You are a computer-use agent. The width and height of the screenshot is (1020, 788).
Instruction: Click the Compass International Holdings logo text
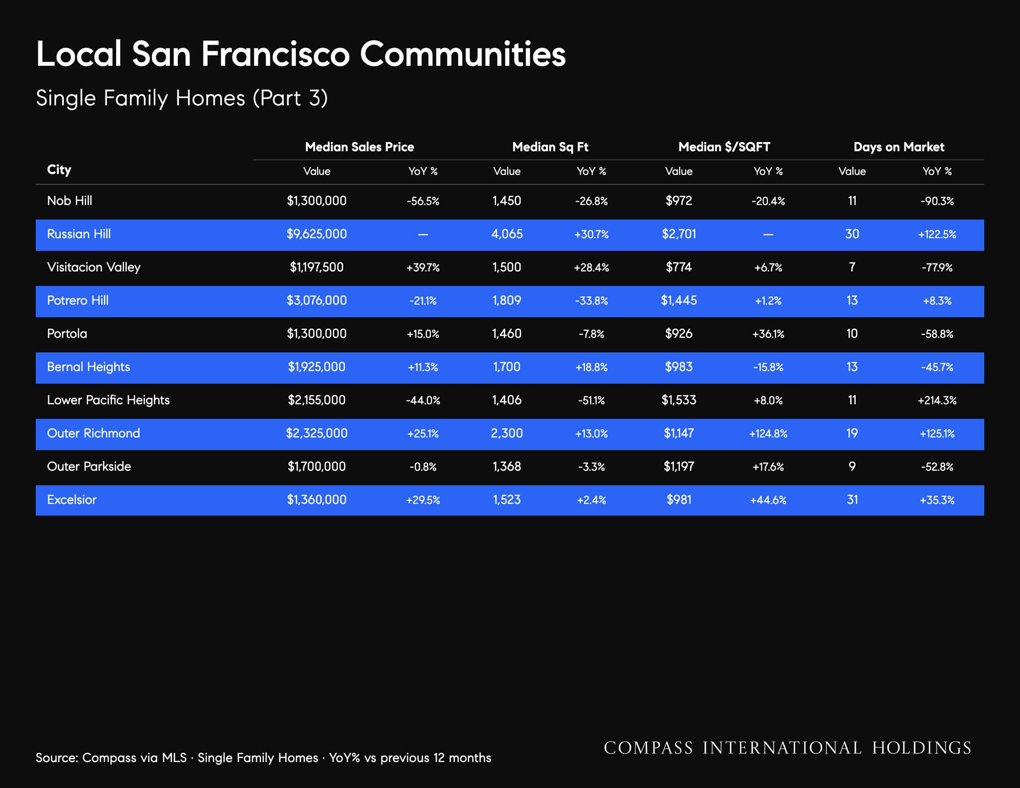click(787, 748)
